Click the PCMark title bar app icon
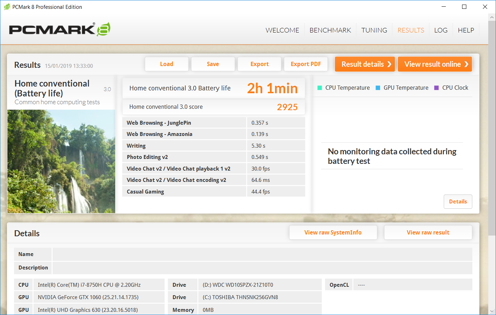The width and height of the screenshot is (496, 315). pos(7,7)
